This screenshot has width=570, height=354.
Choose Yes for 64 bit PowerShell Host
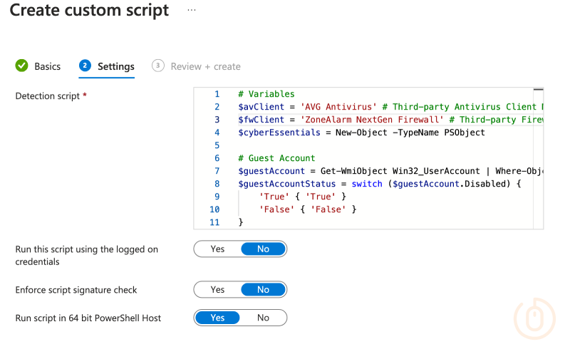coord(217,318)
